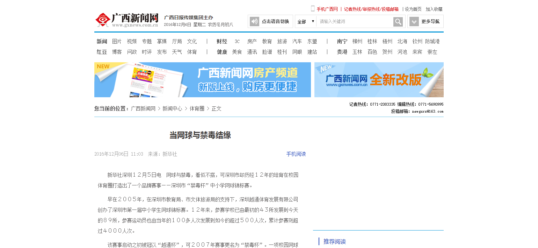Click the speaker voice switch icon

(x=254, y=21)
